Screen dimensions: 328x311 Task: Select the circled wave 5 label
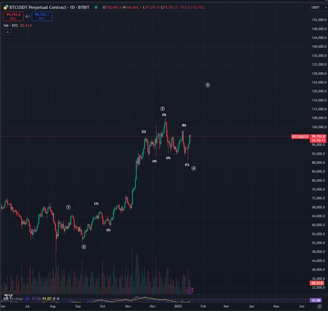coord(207,85)
